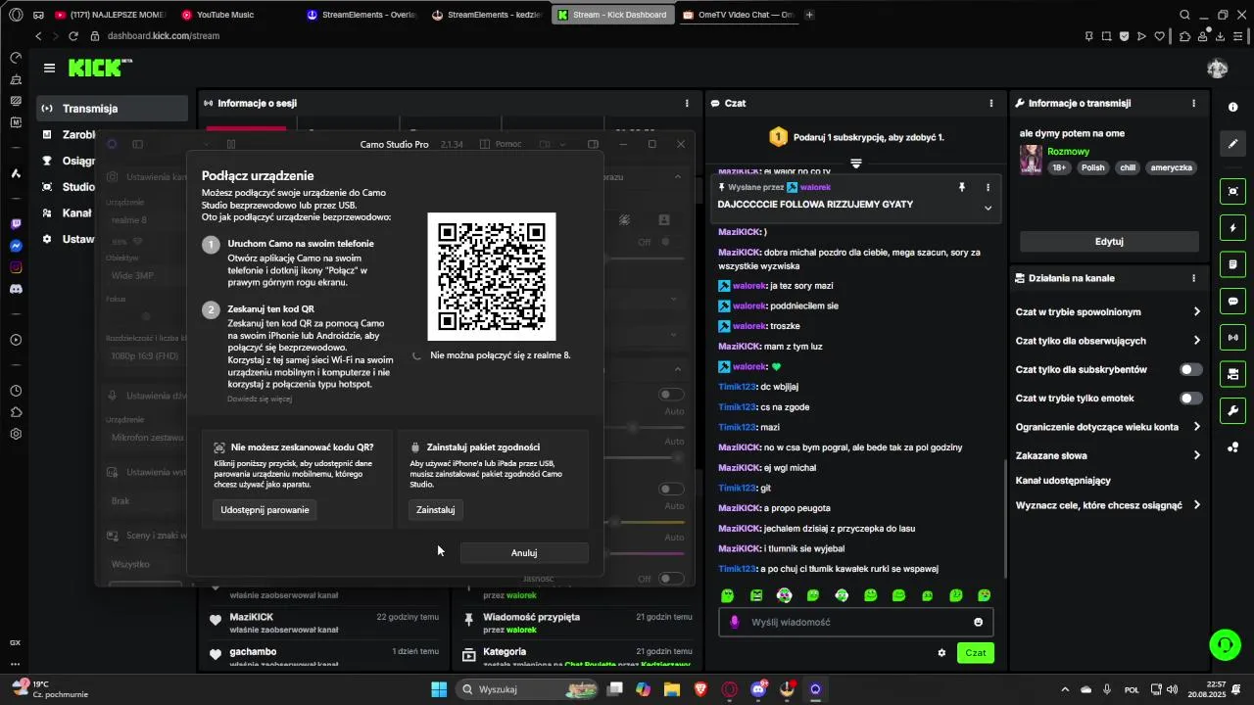Viewport: 1254px width, 705px height.
Task: Open Informacje o transmisji three-dot menu
Action: 1193,103
